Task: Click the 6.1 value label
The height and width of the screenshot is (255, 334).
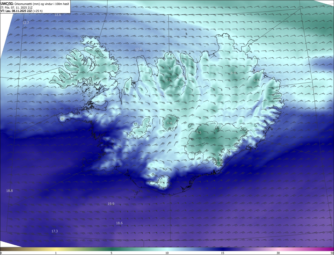Action: click(x=257, y=81)
